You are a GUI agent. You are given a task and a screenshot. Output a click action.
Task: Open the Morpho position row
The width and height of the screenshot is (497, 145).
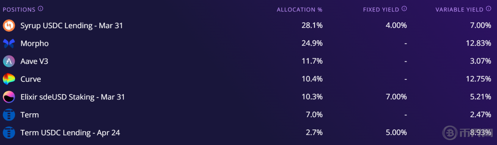[x=248, y=43]
